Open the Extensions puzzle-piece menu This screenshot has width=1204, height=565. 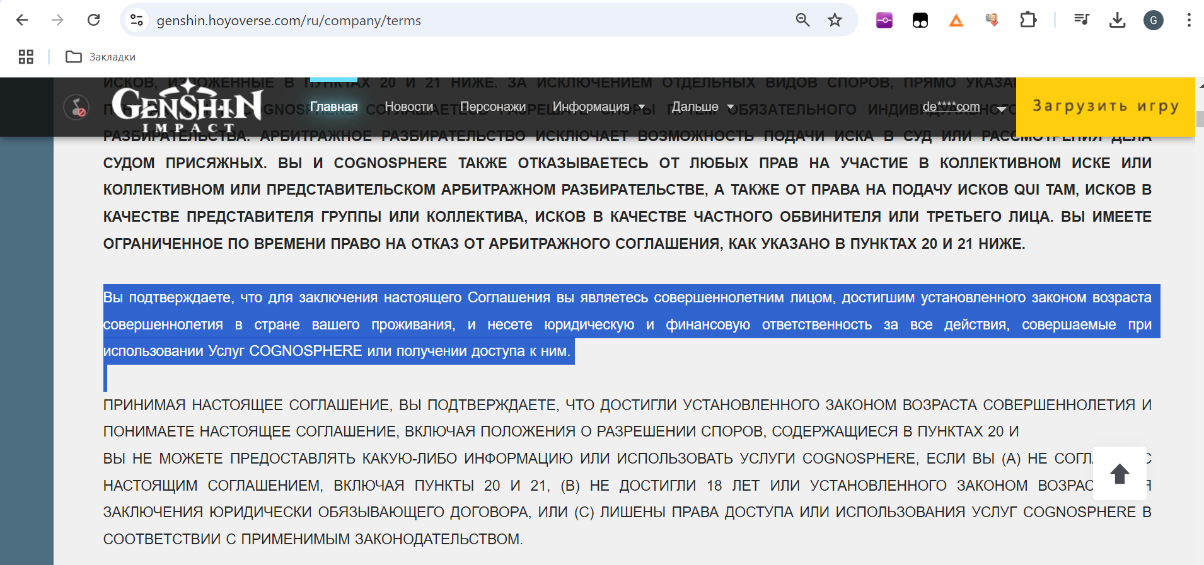tap(1028, 20)
